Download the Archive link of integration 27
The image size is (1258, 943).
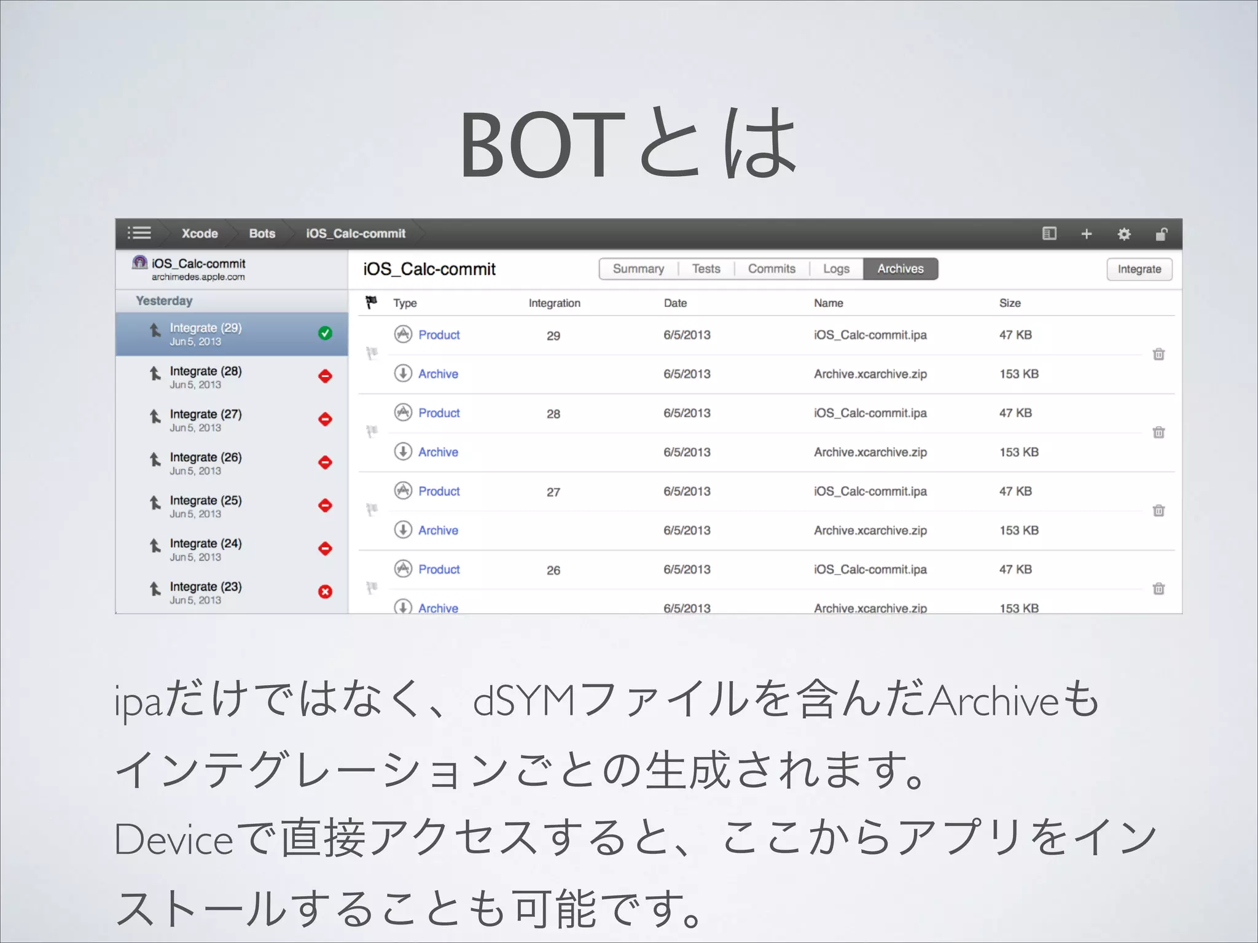point(438,530)
